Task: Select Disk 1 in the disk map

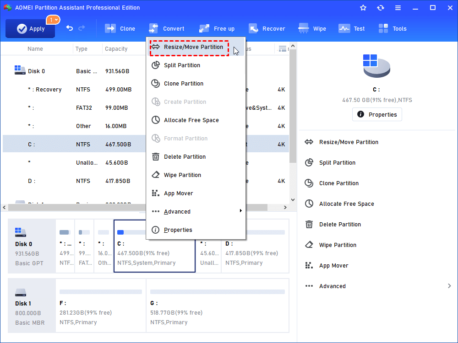Action: [x=32, y=305]
